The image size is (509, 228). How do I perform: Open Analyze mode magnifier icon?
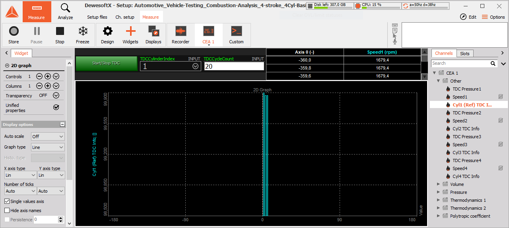click(x=65, y=8)
